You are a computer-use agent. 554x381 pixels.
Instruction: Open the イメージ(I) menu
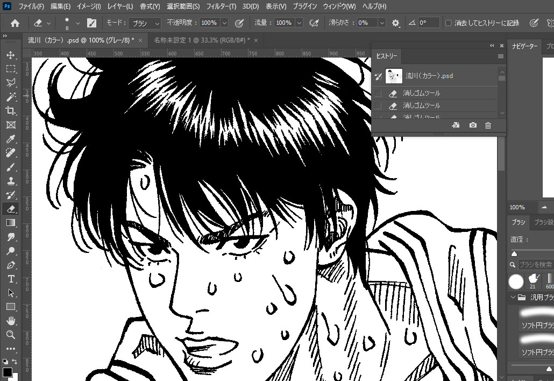(89, 6)
